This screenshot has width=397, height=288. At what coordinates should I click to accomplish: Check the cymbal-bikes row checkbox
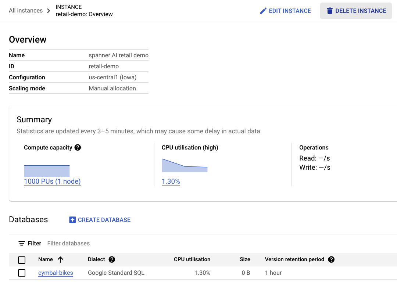tap(22, 273)
